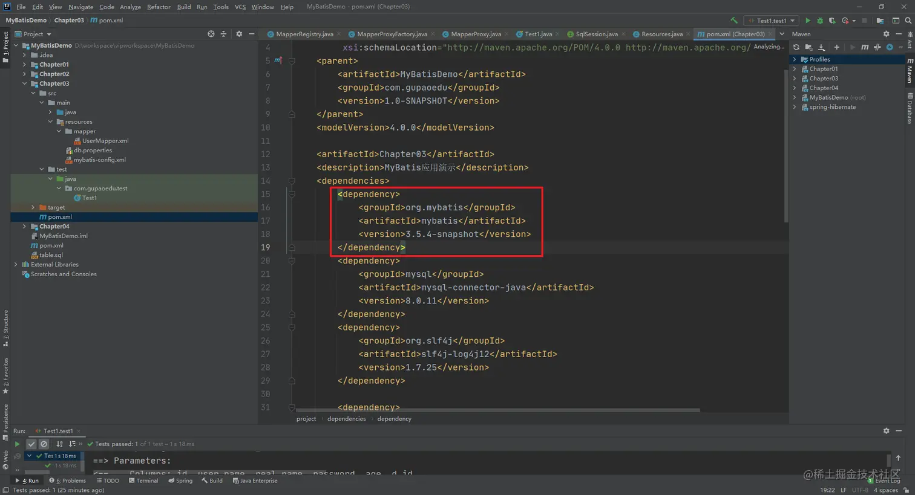Collapse the resources folder
915x495 pixels.
(x=50, y=121)
